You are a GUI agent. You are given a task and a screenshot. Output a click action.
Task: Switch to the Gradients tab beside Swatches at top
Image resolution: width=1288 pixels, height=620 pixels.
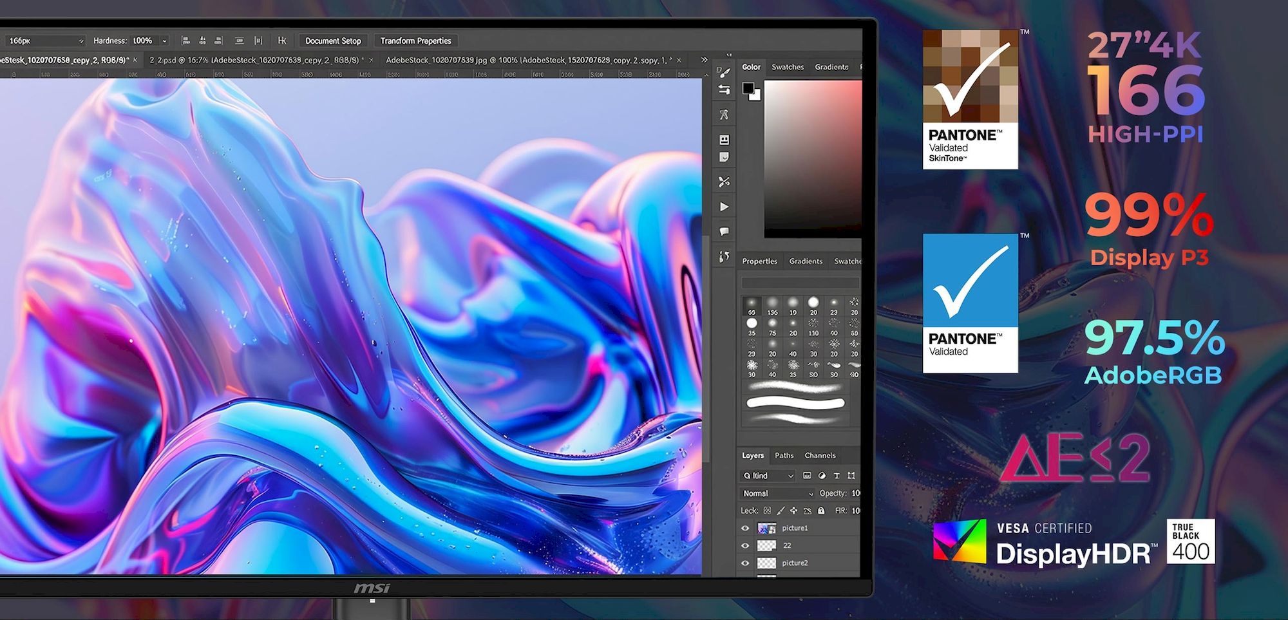click(831, 67)
